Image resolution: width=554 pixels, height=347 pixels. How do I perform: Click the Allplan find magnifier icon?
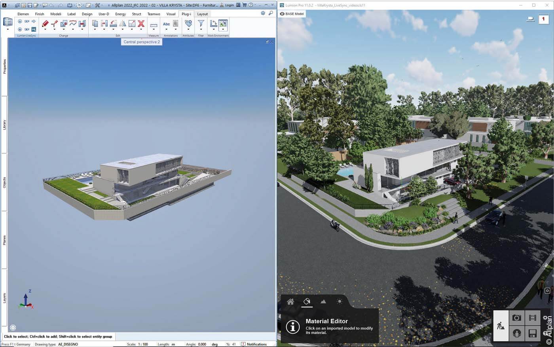(x=271, y=13)
